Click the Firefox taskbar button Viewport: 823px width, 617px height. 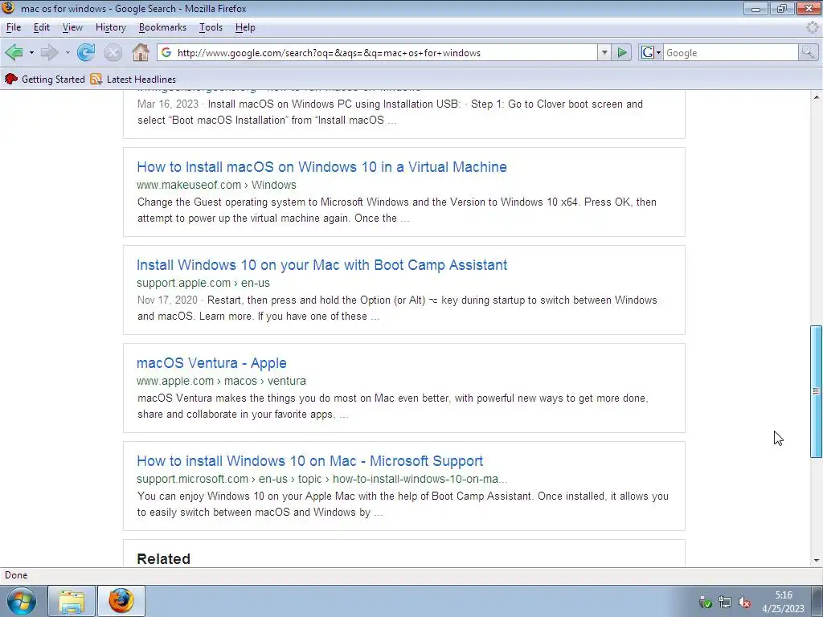(x=121, y=601)
